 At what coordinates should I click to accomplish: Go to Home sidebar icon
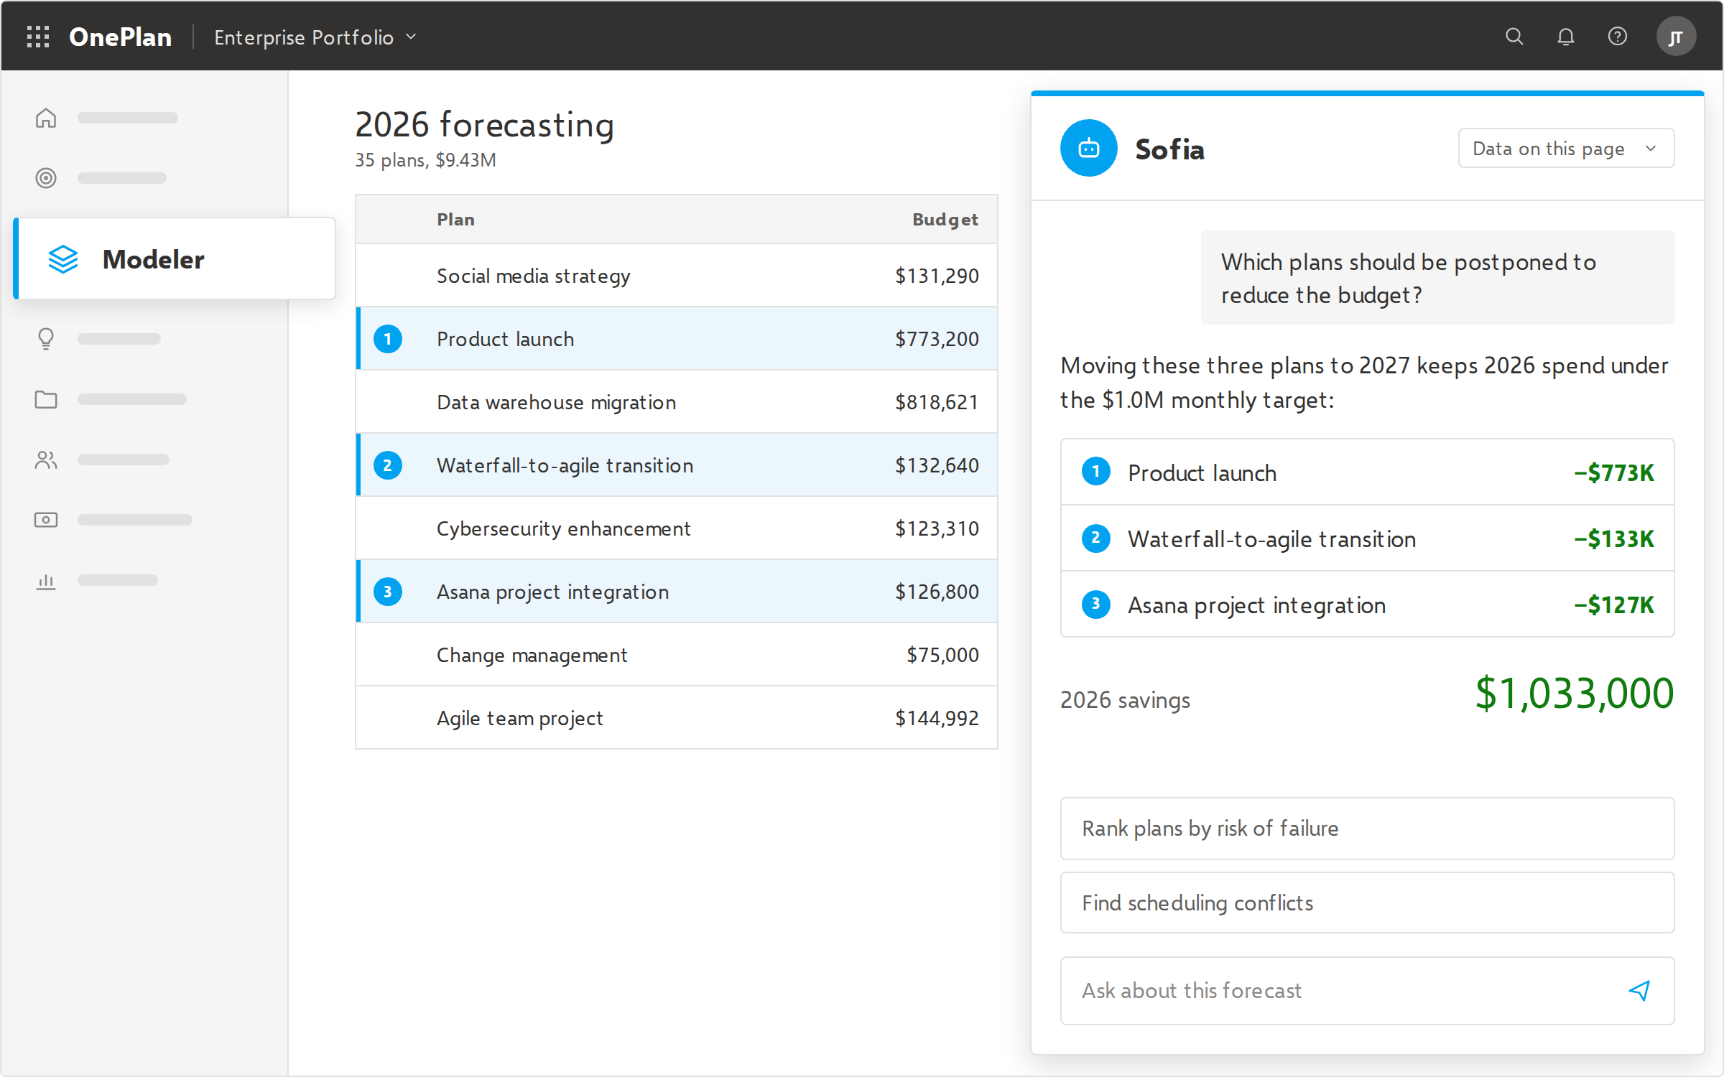click(x=46, y=118)
